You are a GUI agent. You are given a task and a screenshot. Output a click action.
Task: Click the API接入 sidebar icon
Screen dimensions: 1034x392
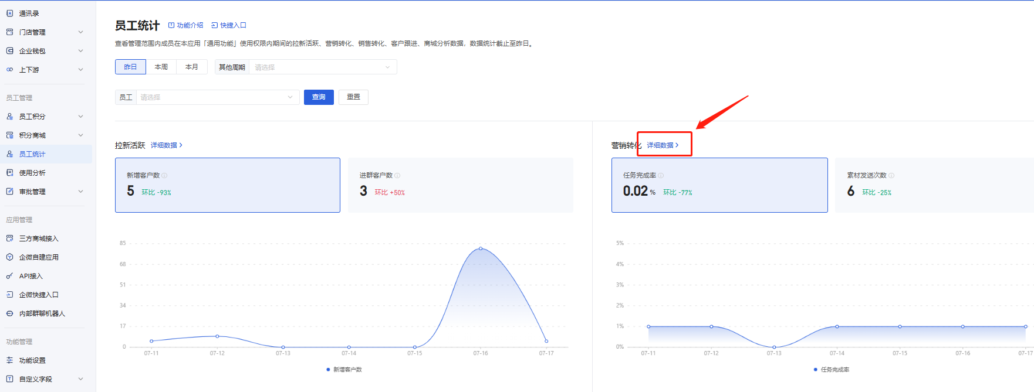pos(9,276)
